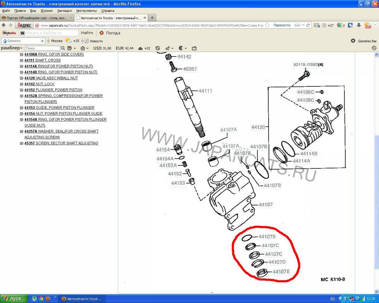Click the downloads arrow icon in toolbar

pyautogui.click(x=358, y=25)
